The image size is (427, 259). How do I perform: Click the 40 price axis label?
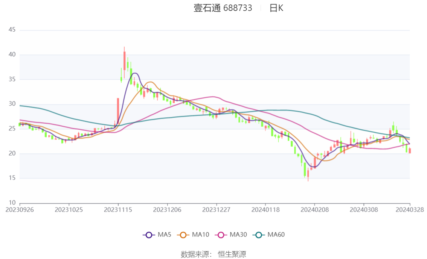pos(12,55)
